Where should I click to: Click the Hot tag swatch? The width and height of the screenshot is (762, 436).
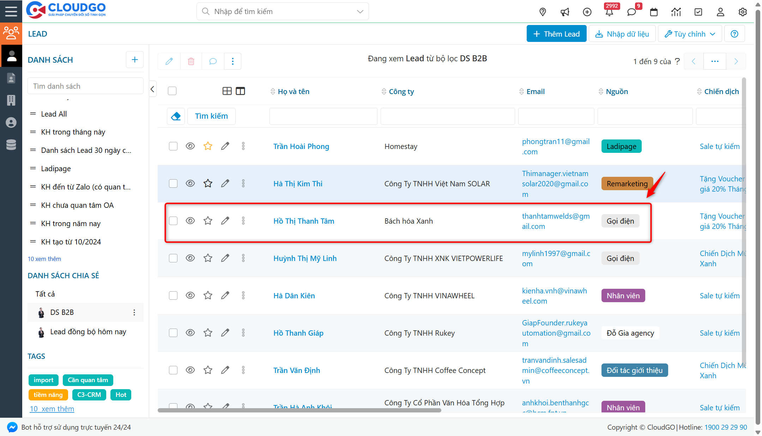click(x=121, y=395)
